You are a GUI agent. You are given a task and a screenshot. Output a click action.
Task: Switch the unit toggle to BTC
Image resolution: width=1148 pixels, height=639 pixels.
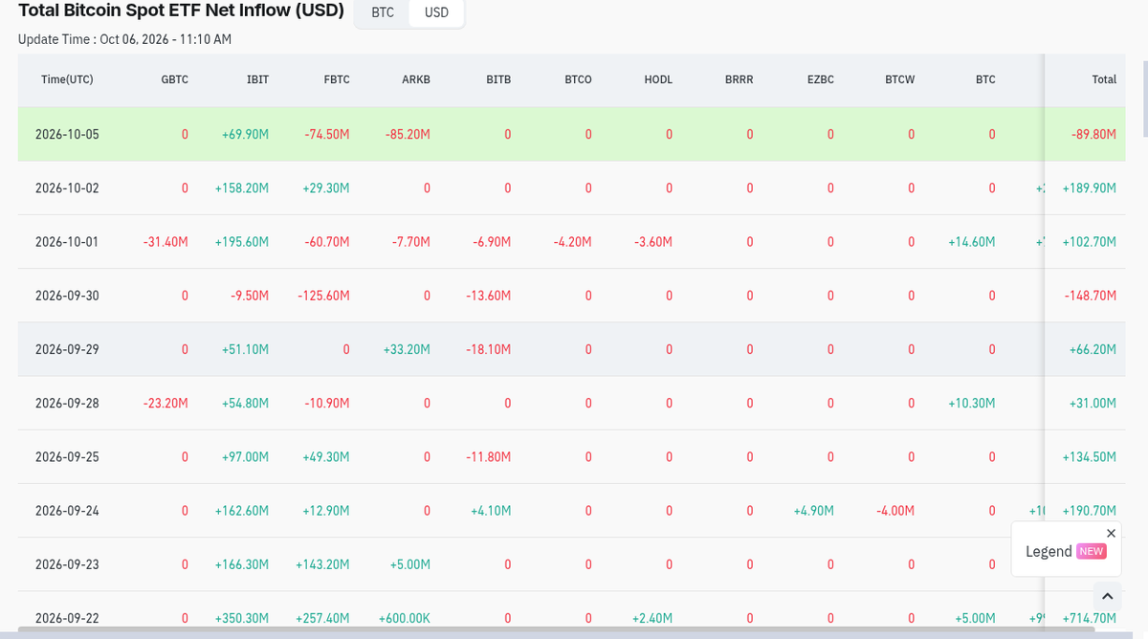point(383,12)
